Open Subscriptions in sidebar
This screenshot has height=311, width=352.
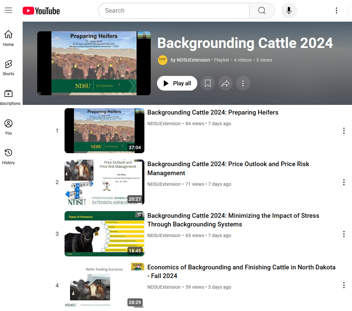tap(8, 97)
